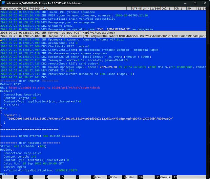
Task: Click the Far Manager icon in title bar
Action: (4, 3)
